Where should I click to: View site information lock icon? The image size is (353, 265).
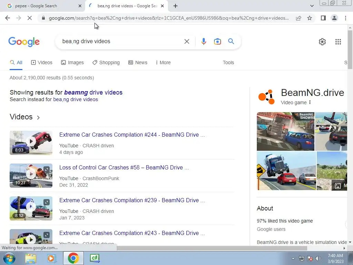pos(43,18)
